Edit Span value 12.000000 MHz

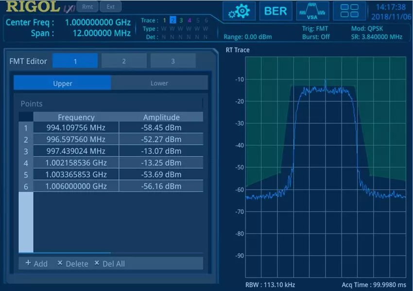(102, 33)
